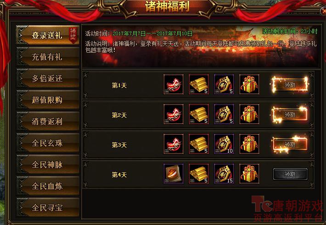
Task: Click the 领取 button for 第3天
Action: coord(290,144)
